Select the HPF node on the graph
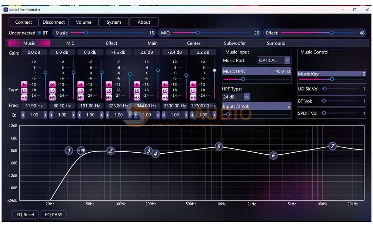This screenshot has height=227, width=373. tap(81, 151)
